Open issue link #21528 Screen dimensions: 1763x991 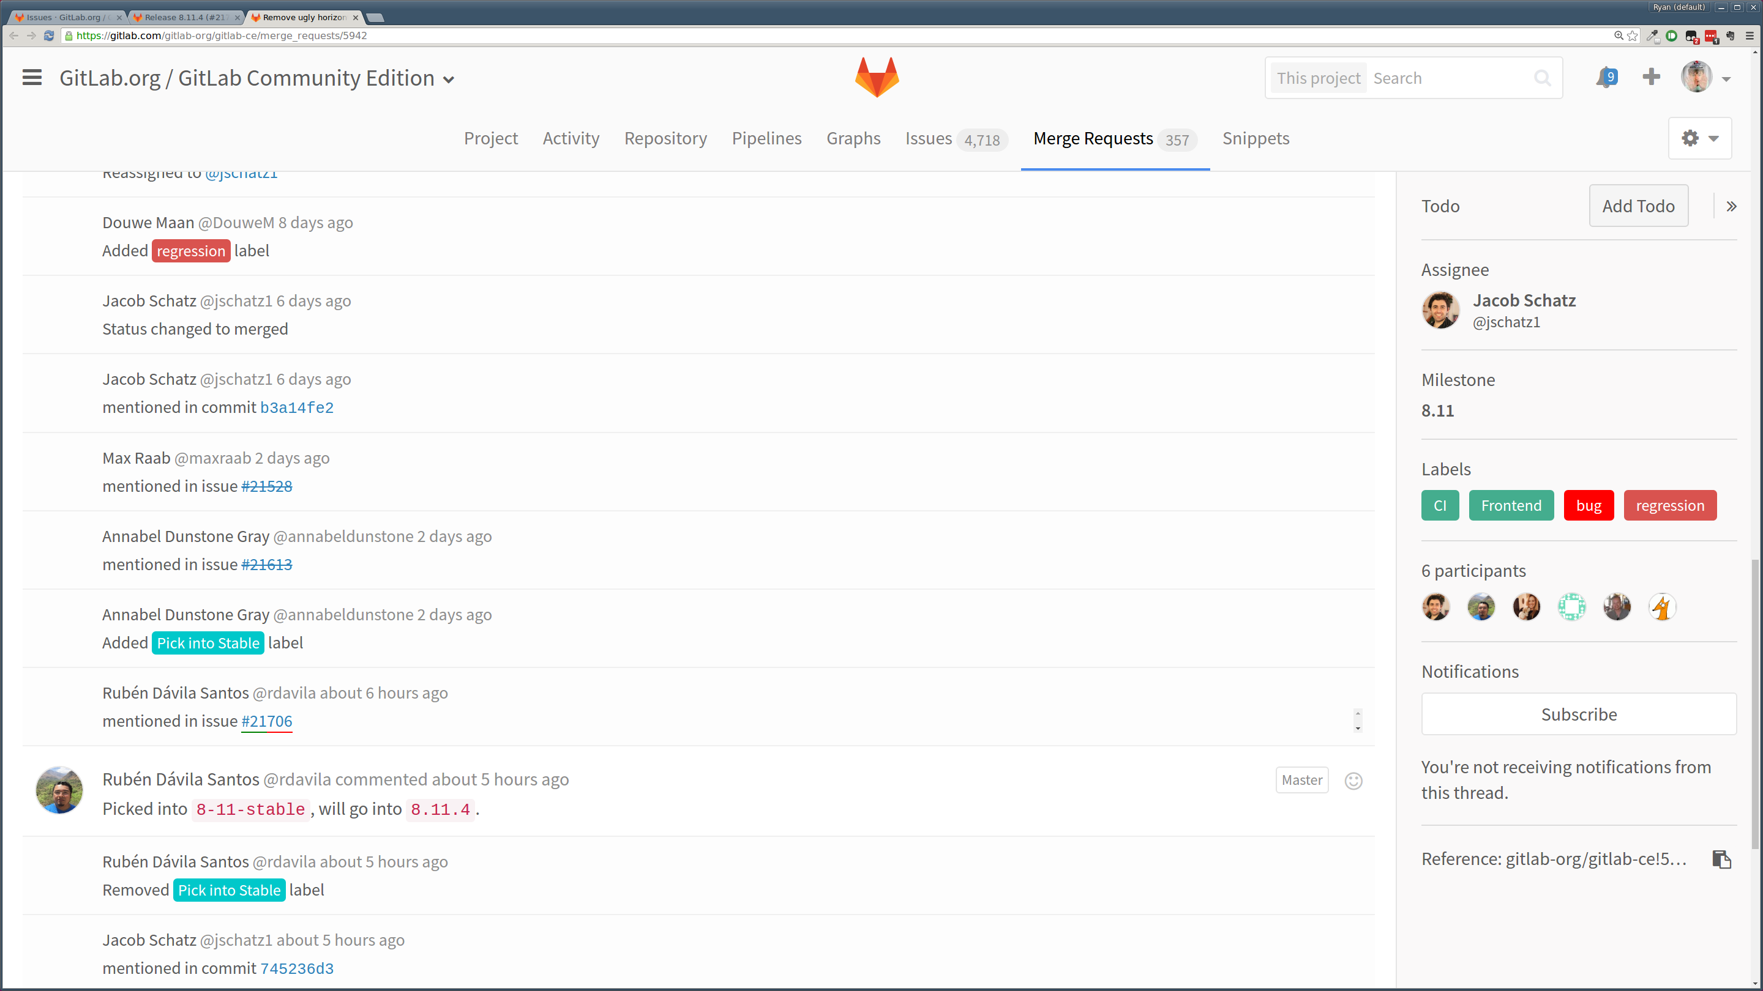(266, 486)
